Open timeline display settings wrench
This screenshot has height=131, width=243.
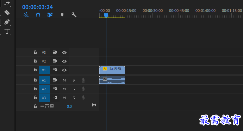click(74, 15)
